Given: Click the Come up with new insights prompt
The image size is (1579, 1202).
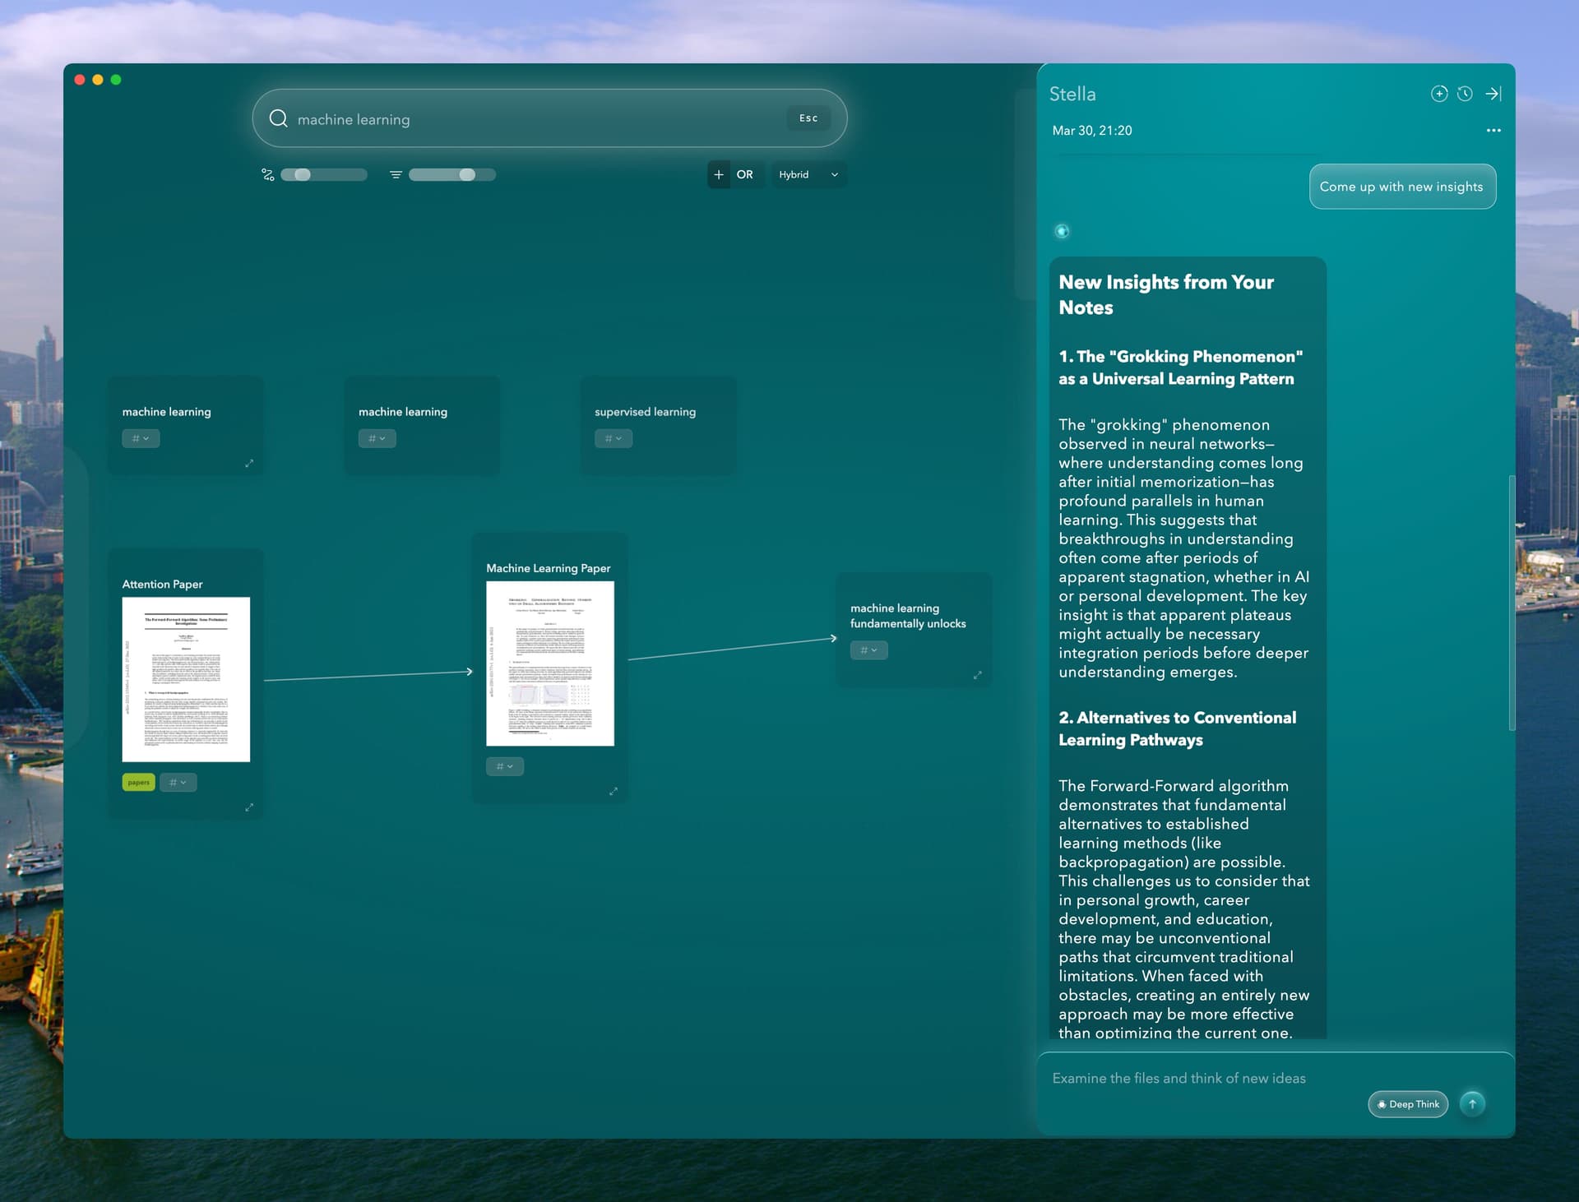Looking at the screenshot, I should 1403,187.
